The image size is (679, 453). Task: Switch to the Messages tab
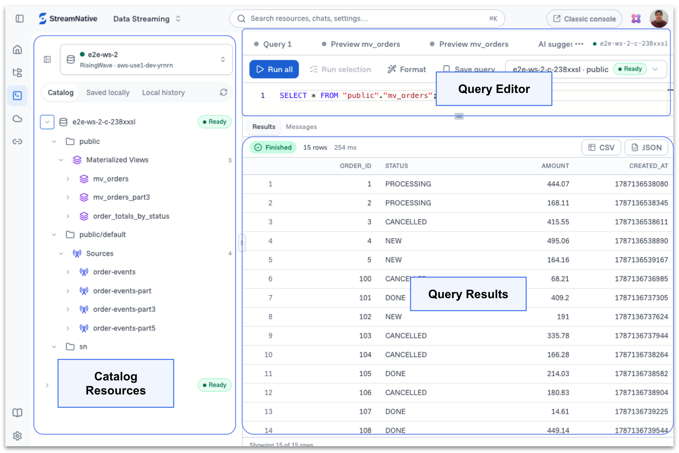point(301,127)
